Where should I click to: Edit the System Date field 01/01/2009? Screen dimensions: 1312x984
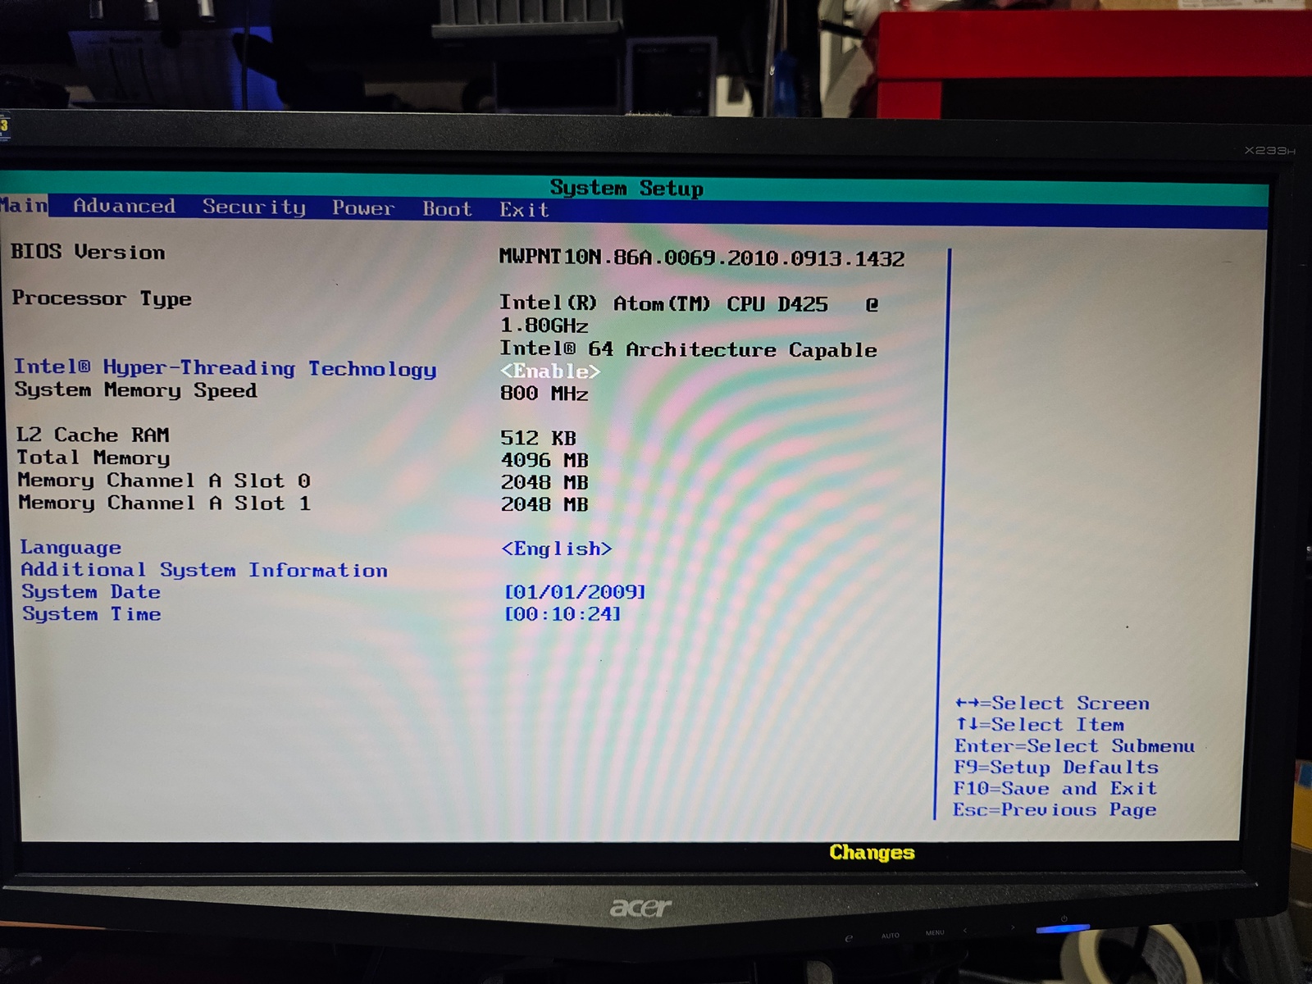(575, 592)
